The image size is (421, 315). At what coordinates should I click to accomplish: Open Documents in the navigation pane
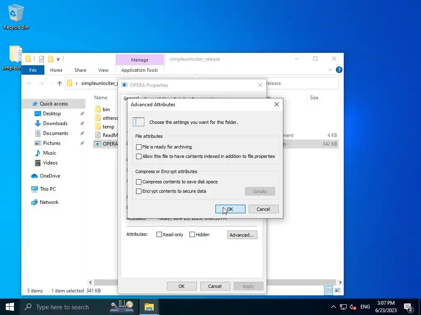point(56,133)
